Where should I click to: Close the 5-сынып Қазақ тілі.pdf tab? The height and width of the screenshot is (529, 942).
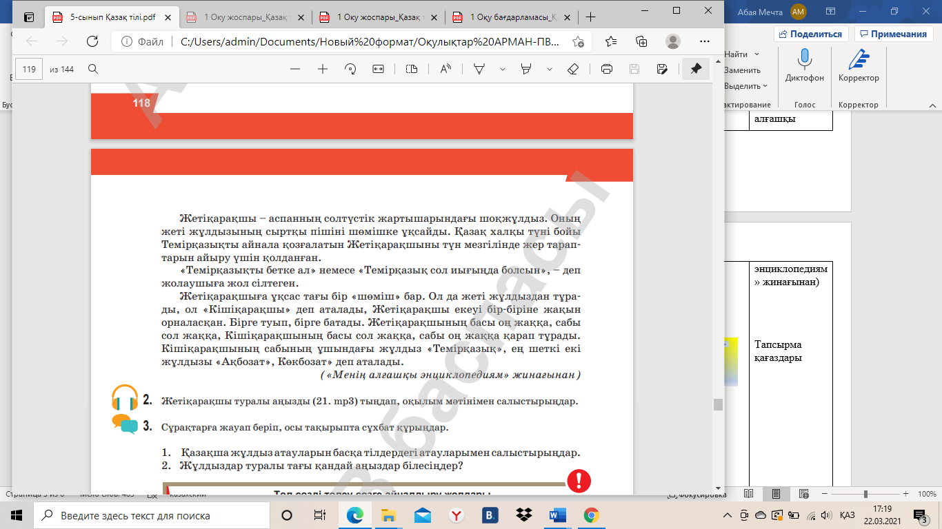166,17
